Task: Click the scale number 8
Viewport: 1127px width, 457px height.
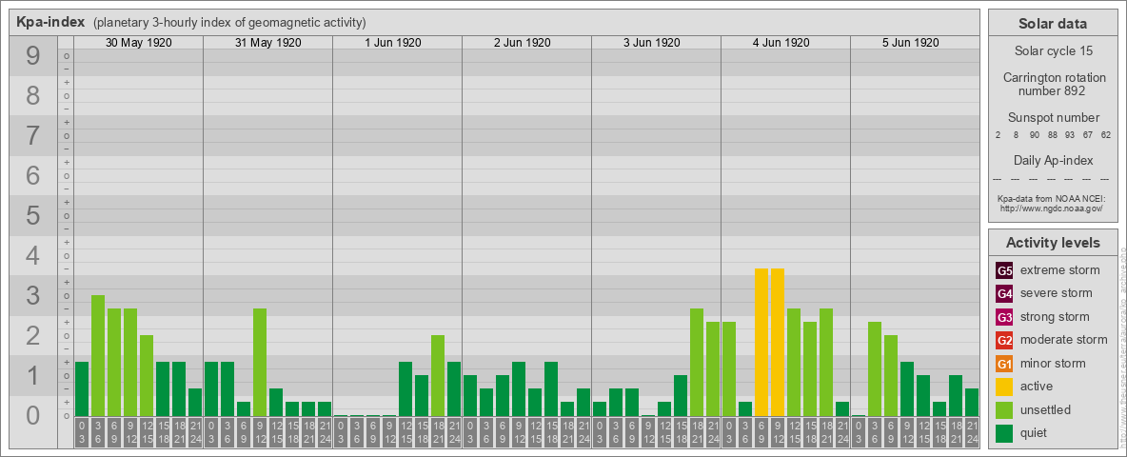Action: (32, 95)
